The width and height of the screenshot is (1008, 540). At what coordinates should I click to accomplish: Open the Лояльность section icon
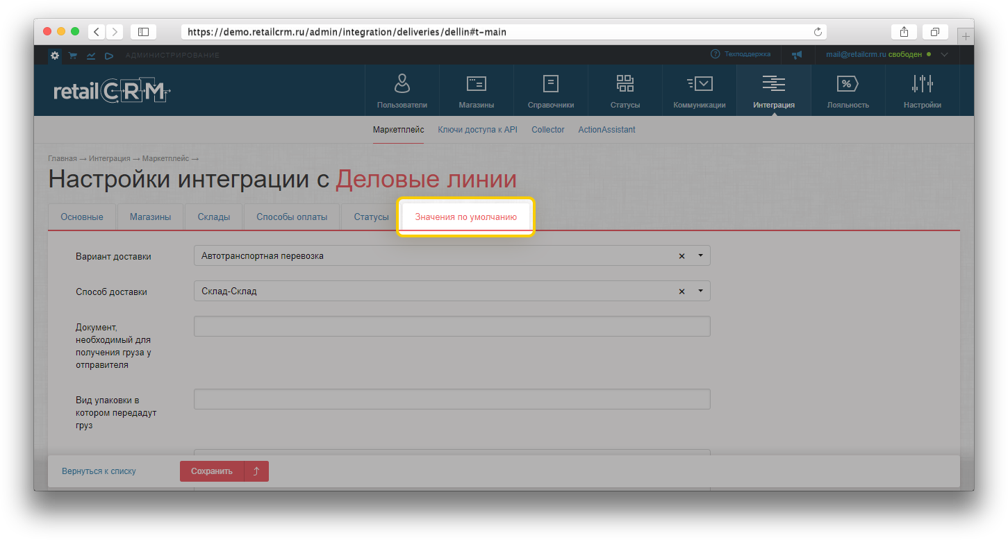click(848, 84)
